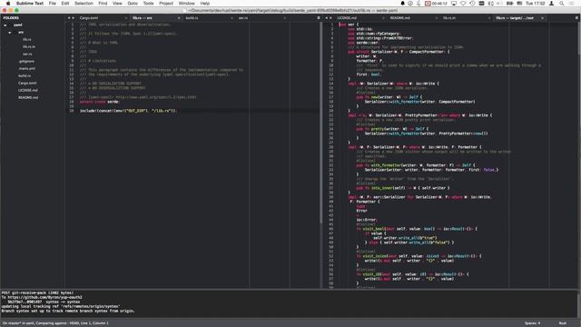
Task: Open Notification Center list icon
Action: [x=572, y=4]
